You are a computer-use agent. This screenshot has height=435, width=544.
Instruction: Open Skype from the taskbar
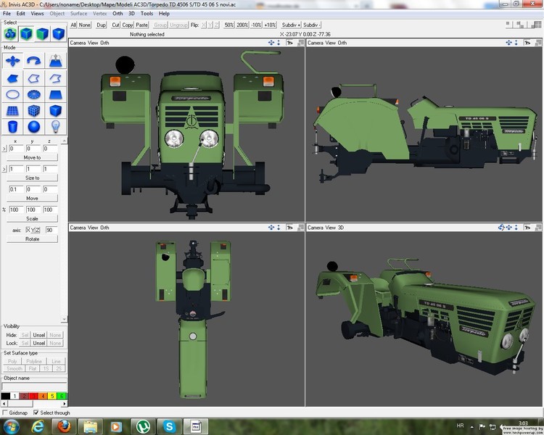tap(169, 426)
